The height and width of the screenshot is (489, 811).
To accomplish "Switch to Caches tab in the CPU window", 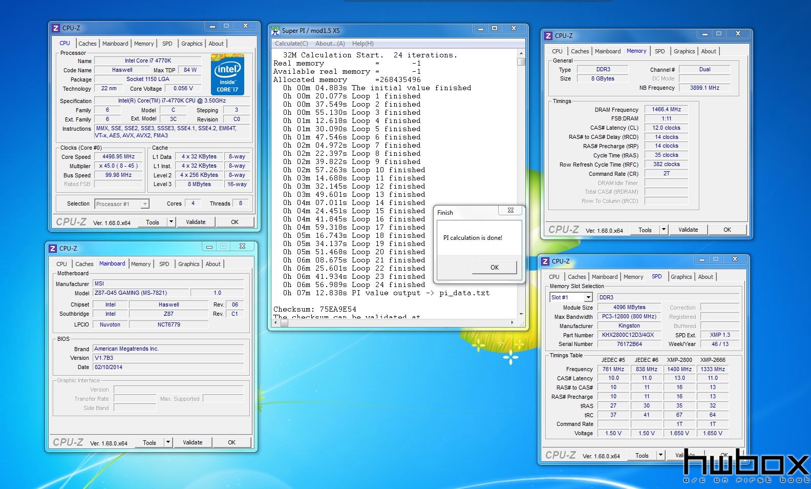I will click(x=87, y=44).
